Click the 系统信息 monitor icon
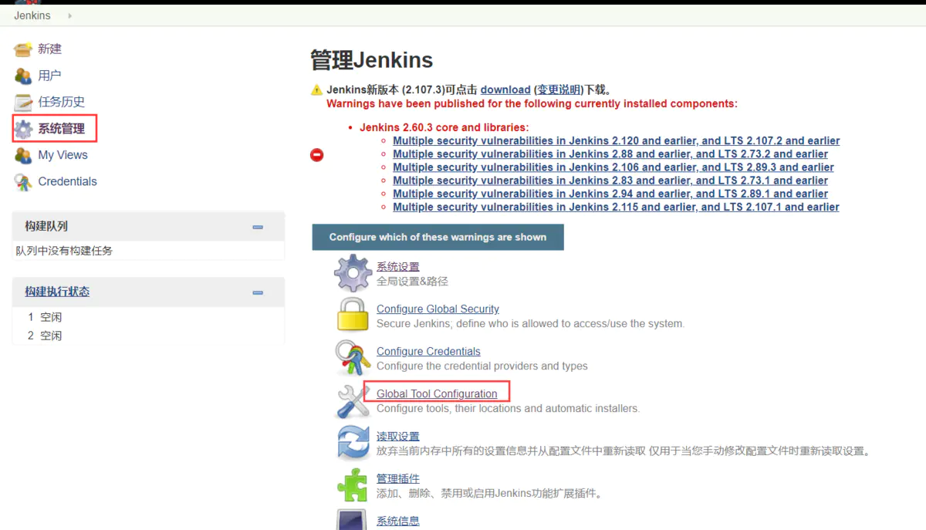This screenshot has height=530, width=926. pyautogui.click(x=353, y=519)
